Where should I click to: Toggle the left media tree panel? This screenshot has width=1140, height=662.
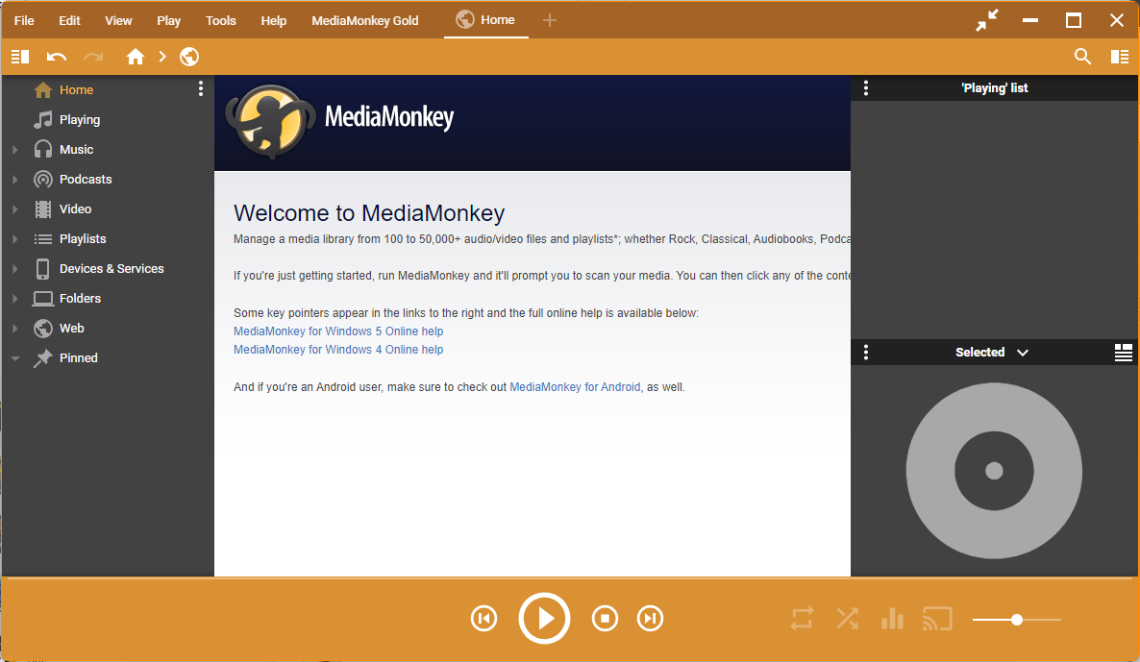tap(20, 57)
